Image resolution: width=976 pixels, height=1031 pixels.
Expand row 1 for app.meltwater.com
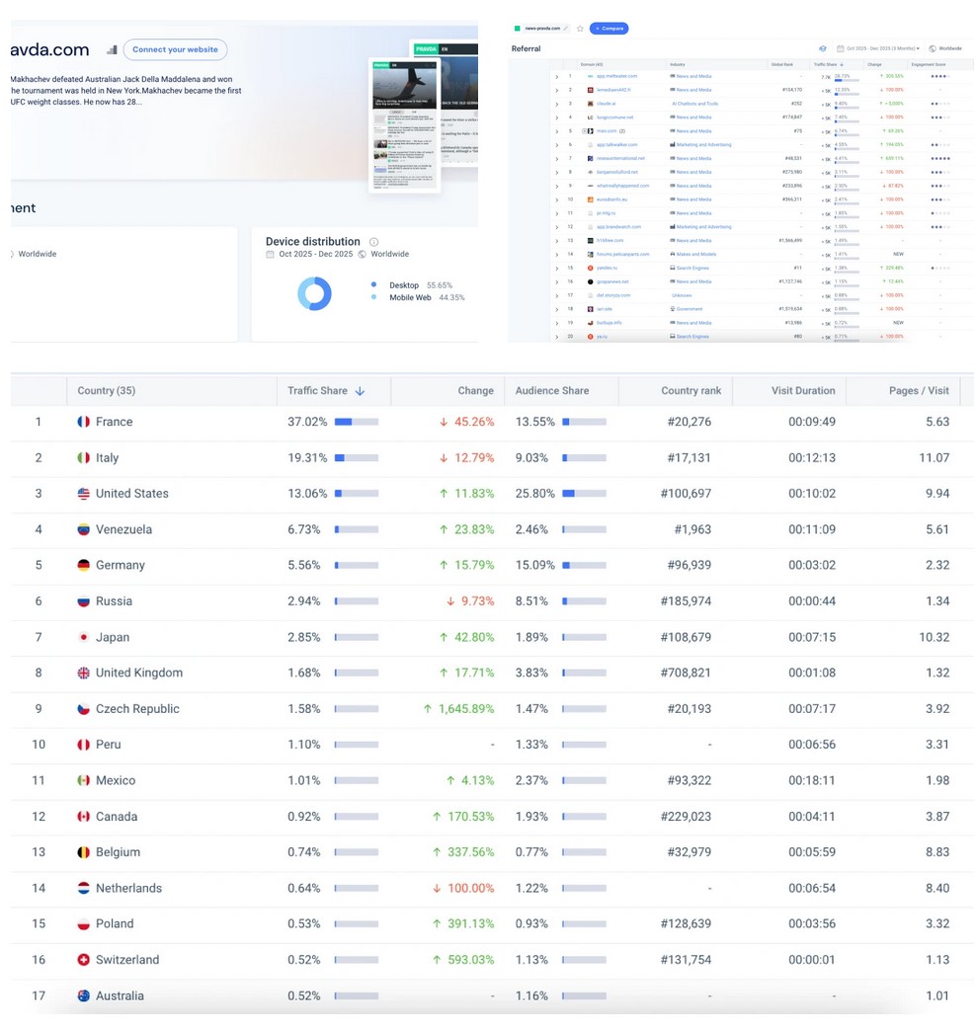pos(556,76)
